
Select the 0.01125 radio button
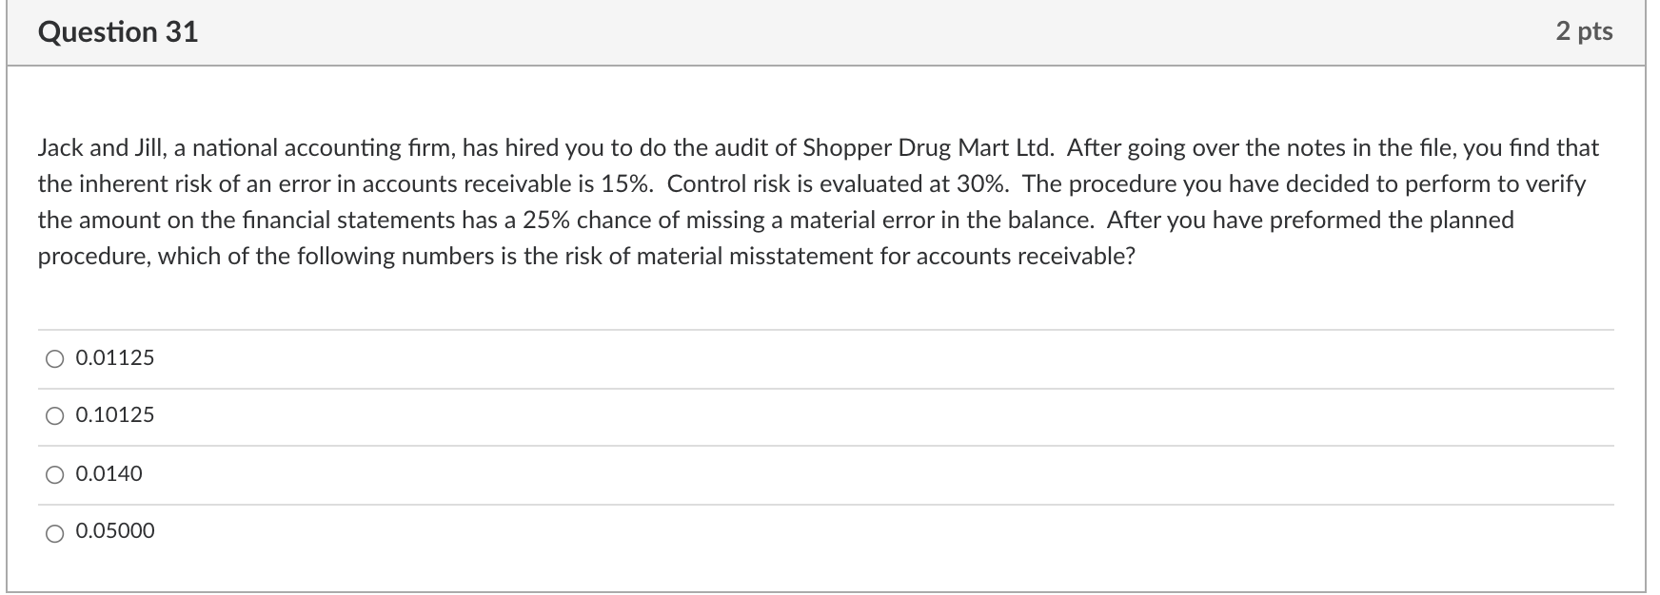(x=55, y=359)
